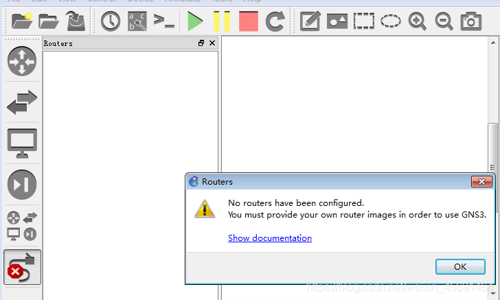Viewport: 500px width, 300px height.
Task: Start all devices with green play
Action: point(195,21)
